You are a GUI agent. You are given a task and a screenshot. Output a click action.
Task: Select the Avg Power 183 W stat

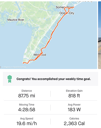point(74,107)
